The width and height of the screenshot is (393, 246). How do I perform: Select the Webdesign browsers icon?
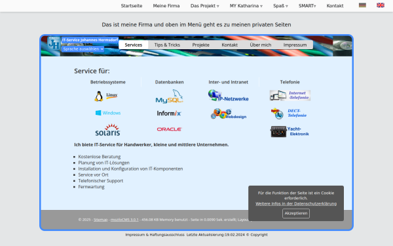[x=229, y=114]
